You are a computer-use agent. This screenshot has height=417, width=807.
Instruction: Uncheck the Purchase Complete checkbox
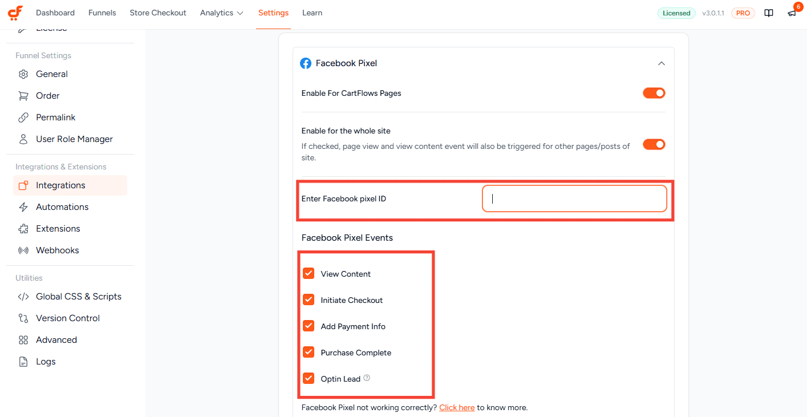pyautogui.click(x=309, y=352)
